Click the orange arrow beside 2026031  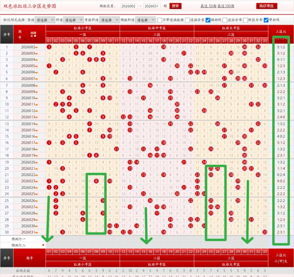[36, 233]
